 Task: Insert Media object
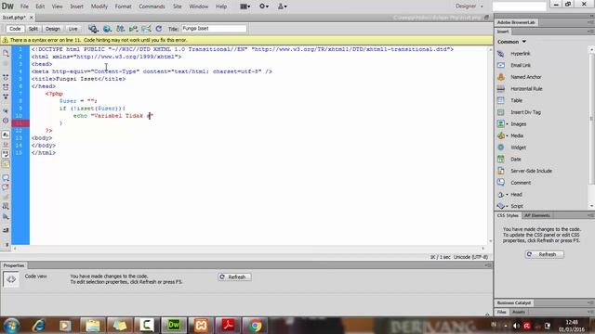517,135
